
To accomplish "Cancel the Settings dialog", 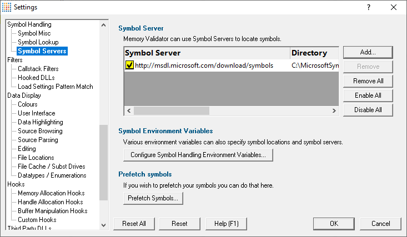I will [380, 224].
